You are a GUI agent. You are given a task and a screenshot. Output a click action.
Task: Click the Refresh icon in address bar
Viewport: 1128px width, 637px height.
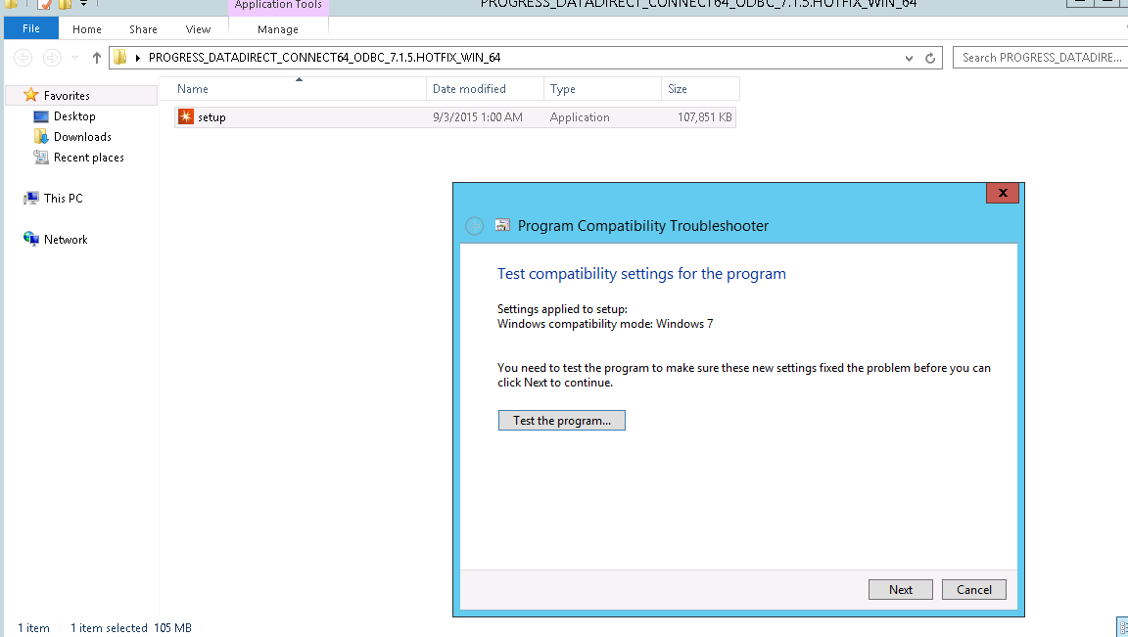tap(930, 58)
